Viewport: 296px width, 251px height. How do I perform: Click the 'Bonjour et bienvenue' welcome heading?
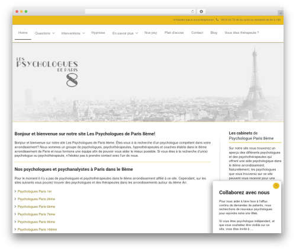tap(85, 134)
